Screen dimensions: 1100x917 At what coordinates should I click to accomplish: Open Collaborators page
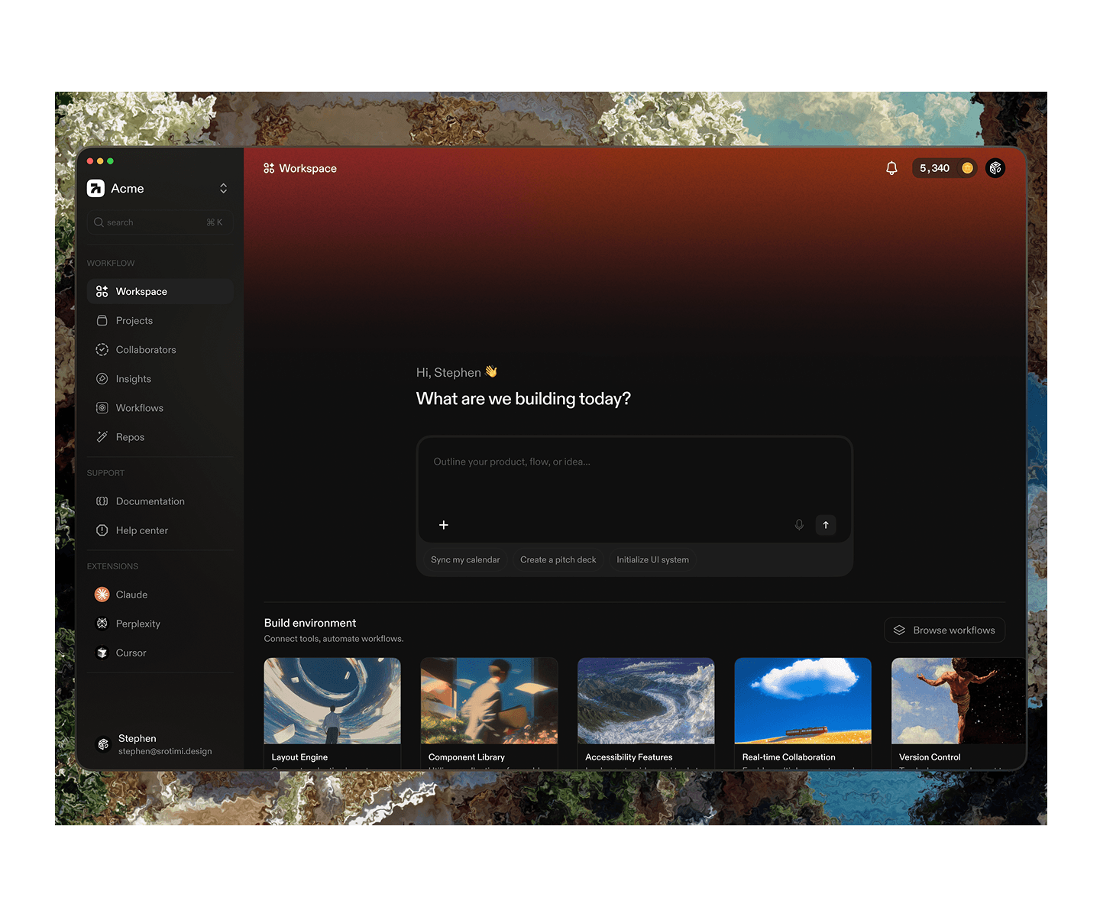point(160,350)
